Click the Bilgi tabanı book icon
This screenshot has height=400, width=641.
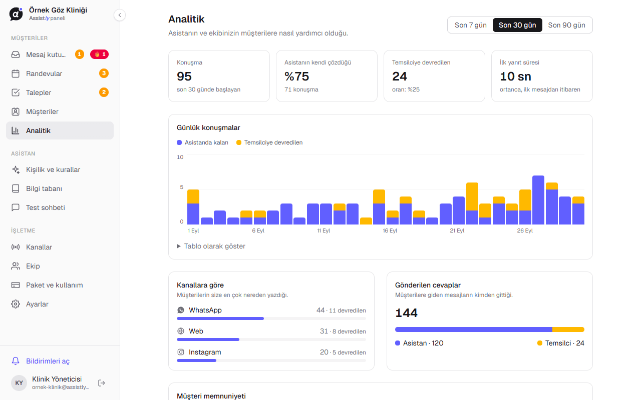16,188
